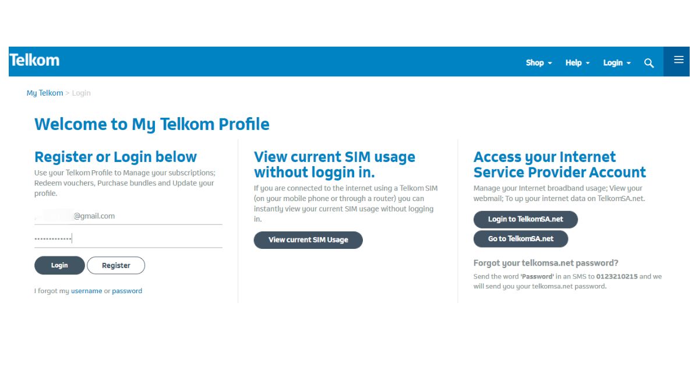
Task: Open the hamburger menu icon
Action: 677,59
